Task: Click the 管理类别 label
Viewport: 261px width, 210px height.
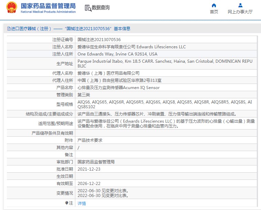Action: pos(65,95)
